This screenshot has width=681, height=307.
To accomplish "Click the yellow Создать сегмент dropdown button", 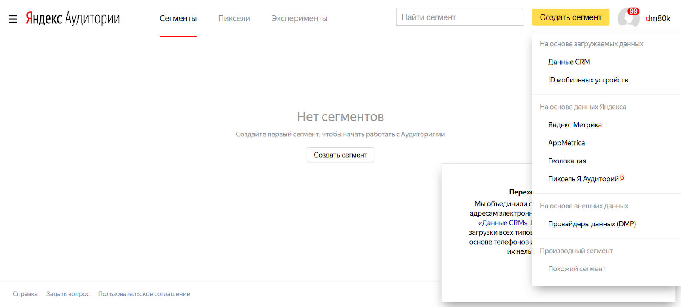I will pos(570,17).
